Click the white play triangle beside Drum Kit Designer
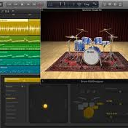Screen dimensions: 128x128 43,81
